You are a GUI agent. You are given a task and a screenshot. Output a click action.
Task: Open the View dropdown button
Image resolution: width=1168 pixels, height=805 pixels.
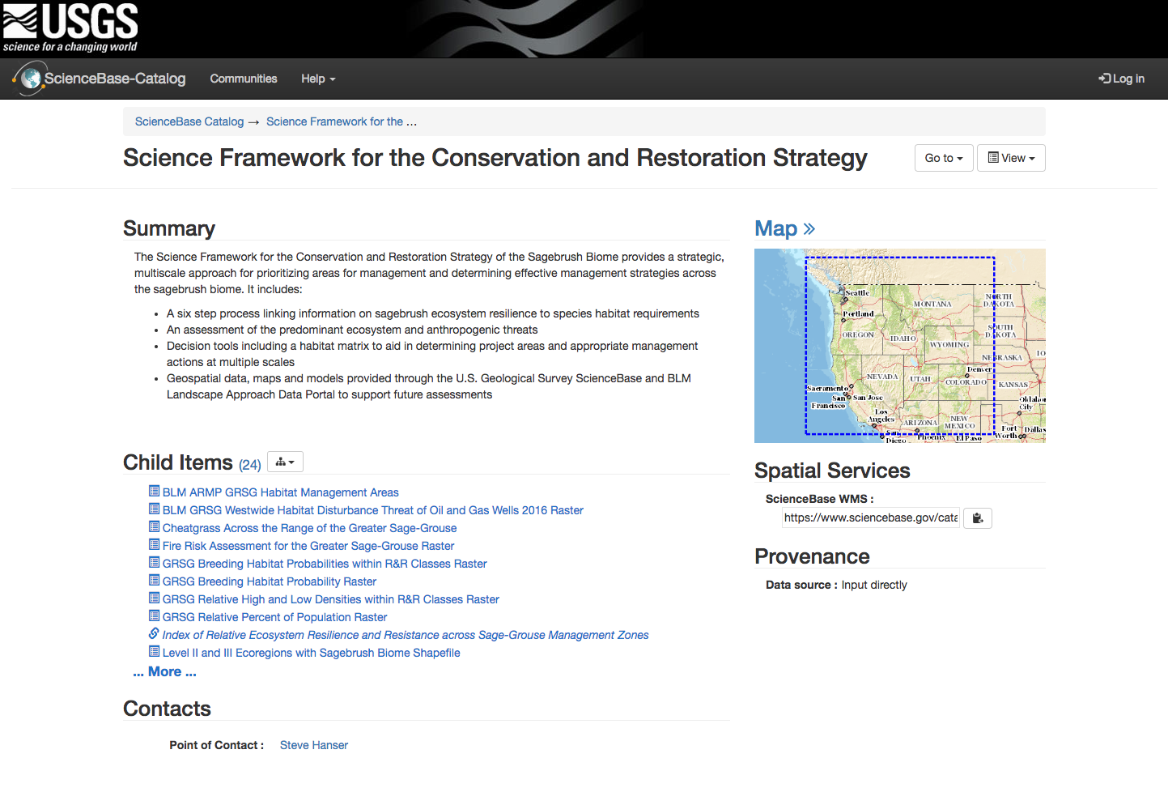pyautogui.click(x=1011, y=158)
